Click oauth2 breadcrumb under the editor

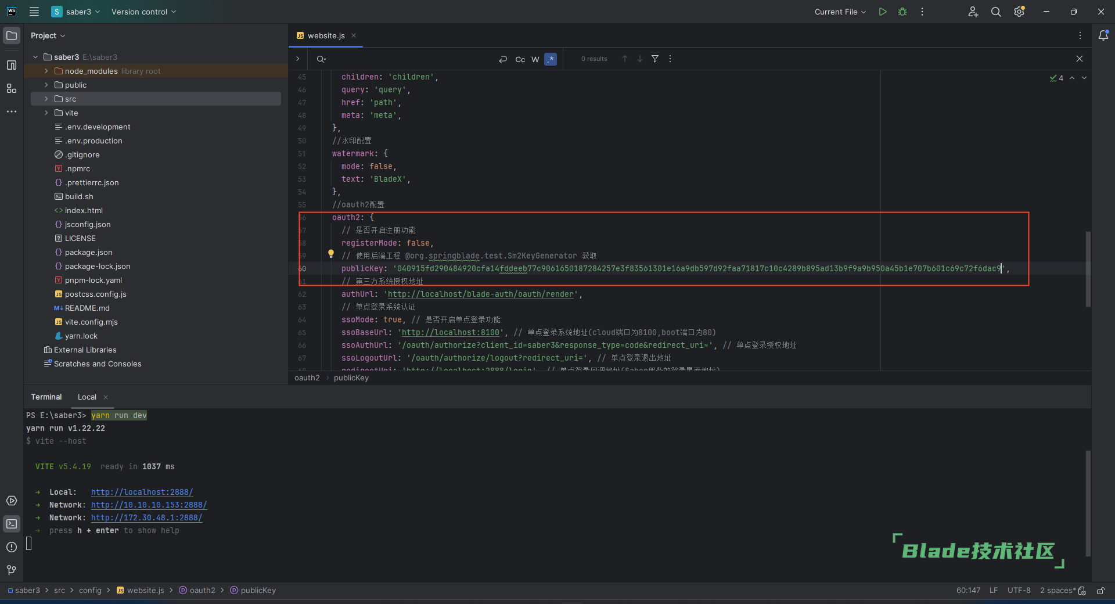click(307, 378)
